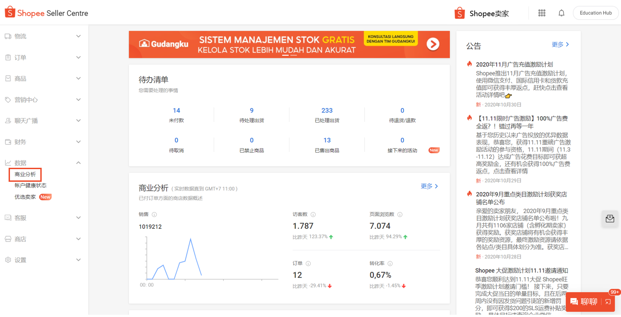Screen dimensions: 621x317
Task: Open the 订单 sidebar menu label
Action: pos(20,57)
